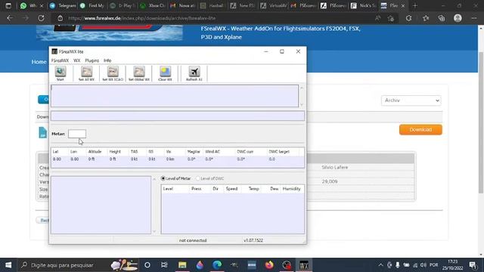
Task: Click the DWC target column header
Action: (279, 152)
